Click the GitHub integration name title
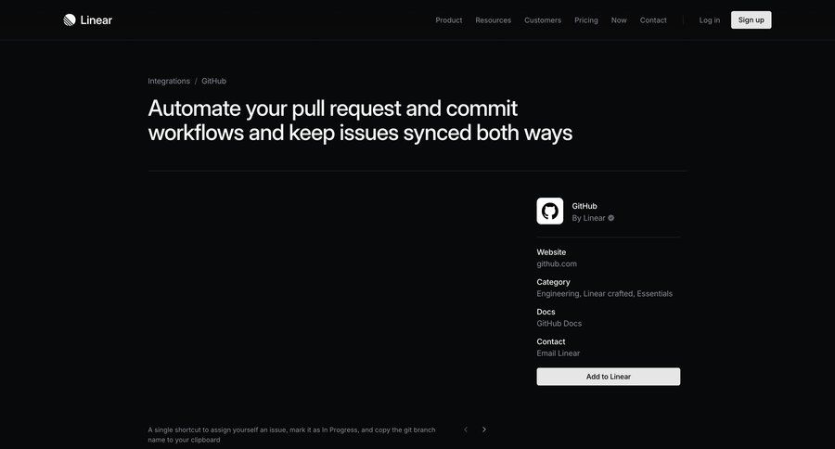The width and height of the screenshot is (835, 449). pyautogui.click(x=584, y=206)
